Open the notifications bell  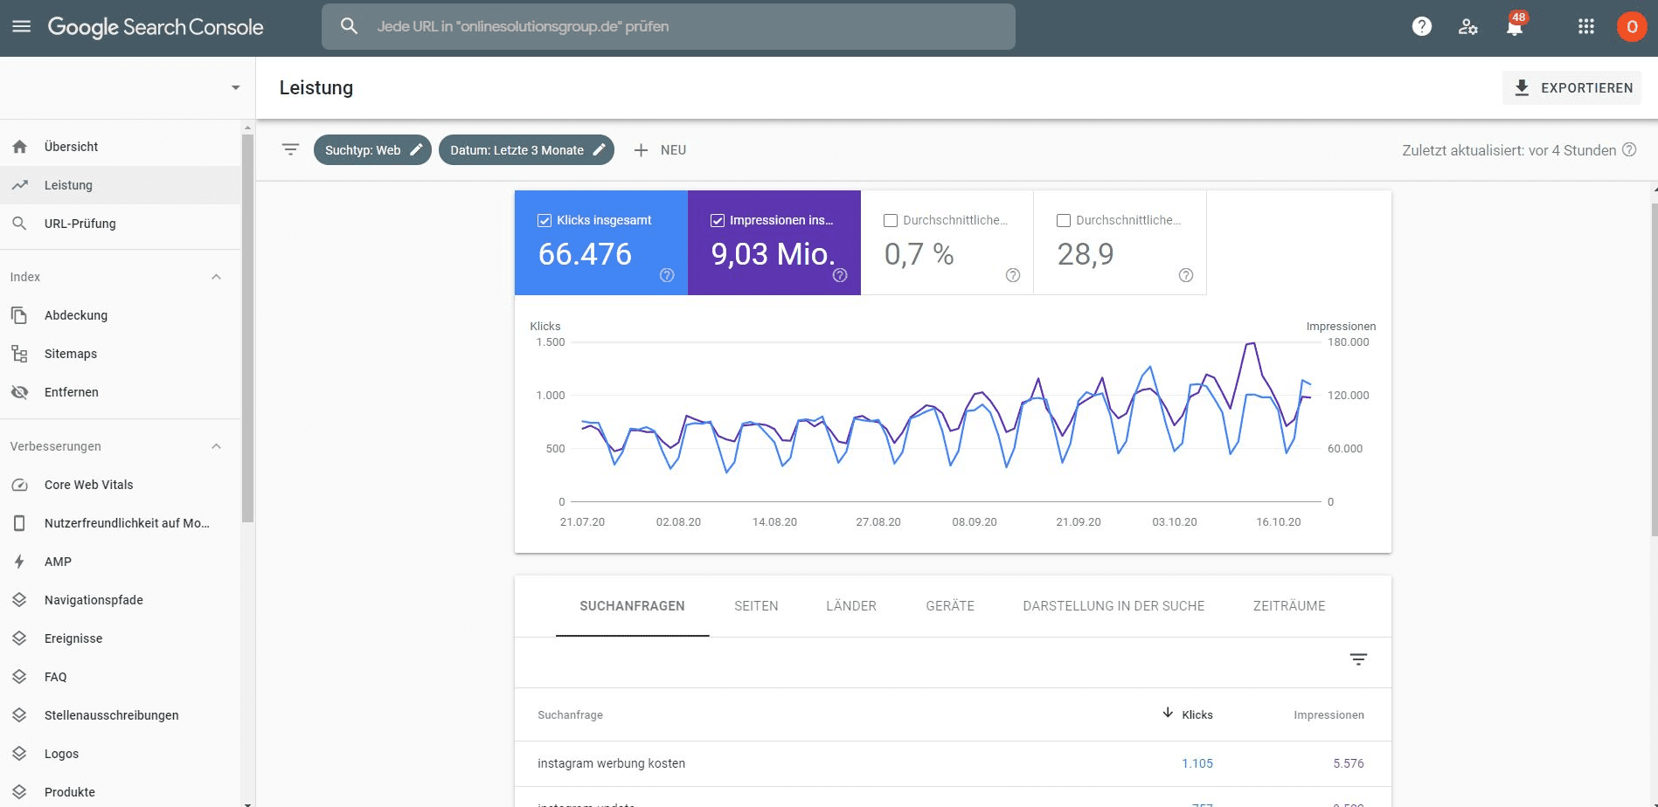tap(1515, 27)
